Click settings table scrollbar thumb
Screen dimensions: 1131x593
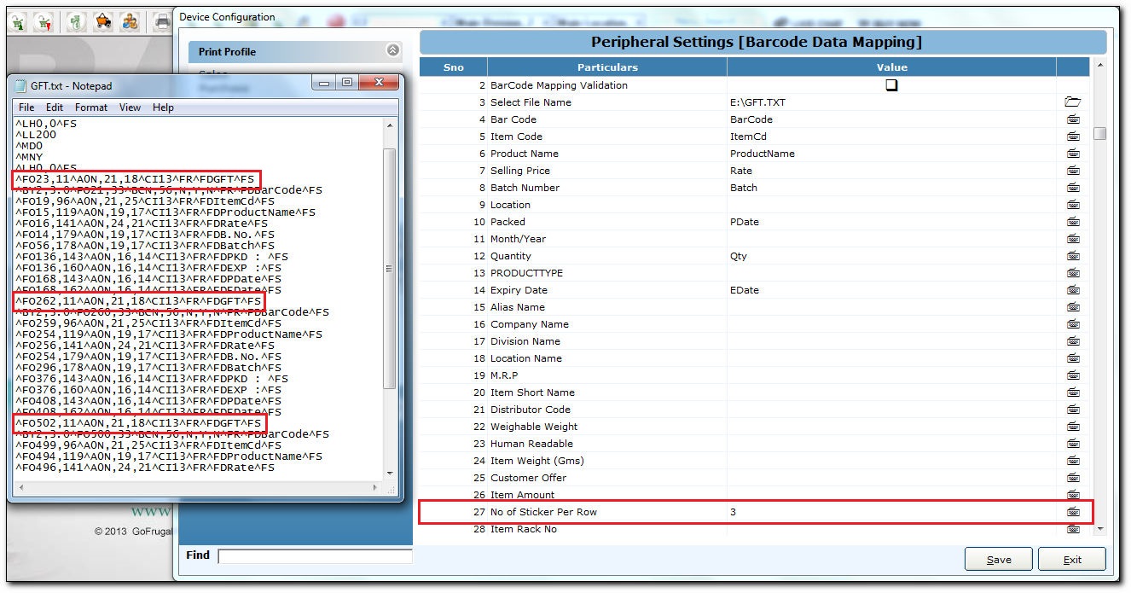point(1099,134)
